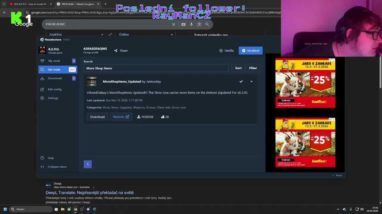Image resolution: width=382 pixels, height=214 pixels.
Task: Click the mod search field
Action: pyautogui.click(x=156, y=68)
